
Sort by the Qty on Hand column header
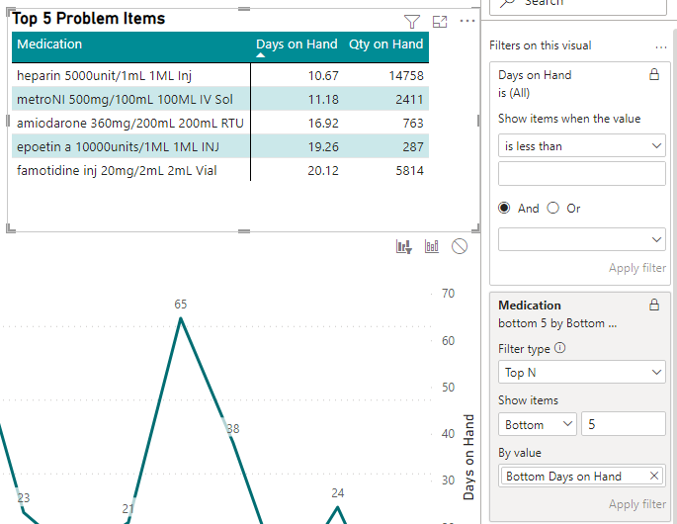(385, 44)
